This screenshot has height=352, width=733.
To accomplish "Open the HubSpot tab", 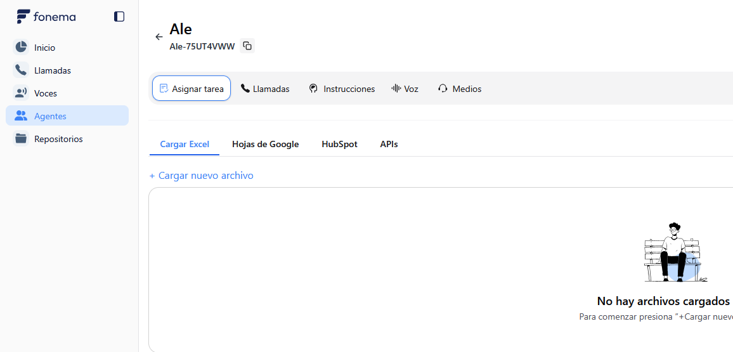I will point(339,144).
